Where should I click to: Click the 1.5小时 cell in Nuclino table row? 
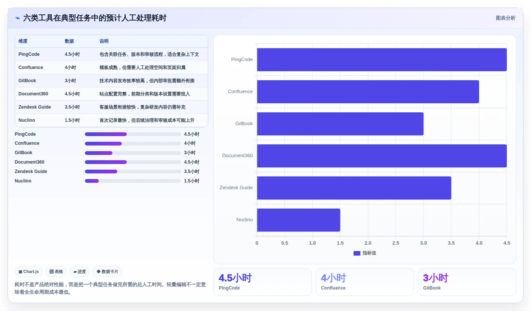[x=72, y=120]
